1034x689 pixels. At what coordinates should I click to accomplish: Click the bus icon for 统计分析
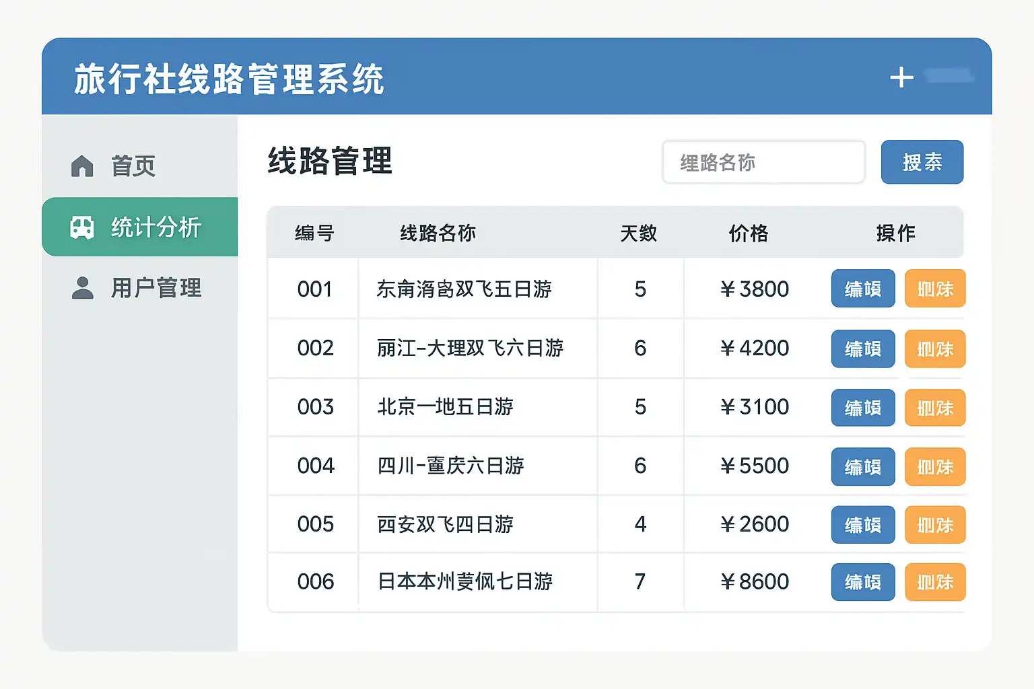tap(82, 227)
